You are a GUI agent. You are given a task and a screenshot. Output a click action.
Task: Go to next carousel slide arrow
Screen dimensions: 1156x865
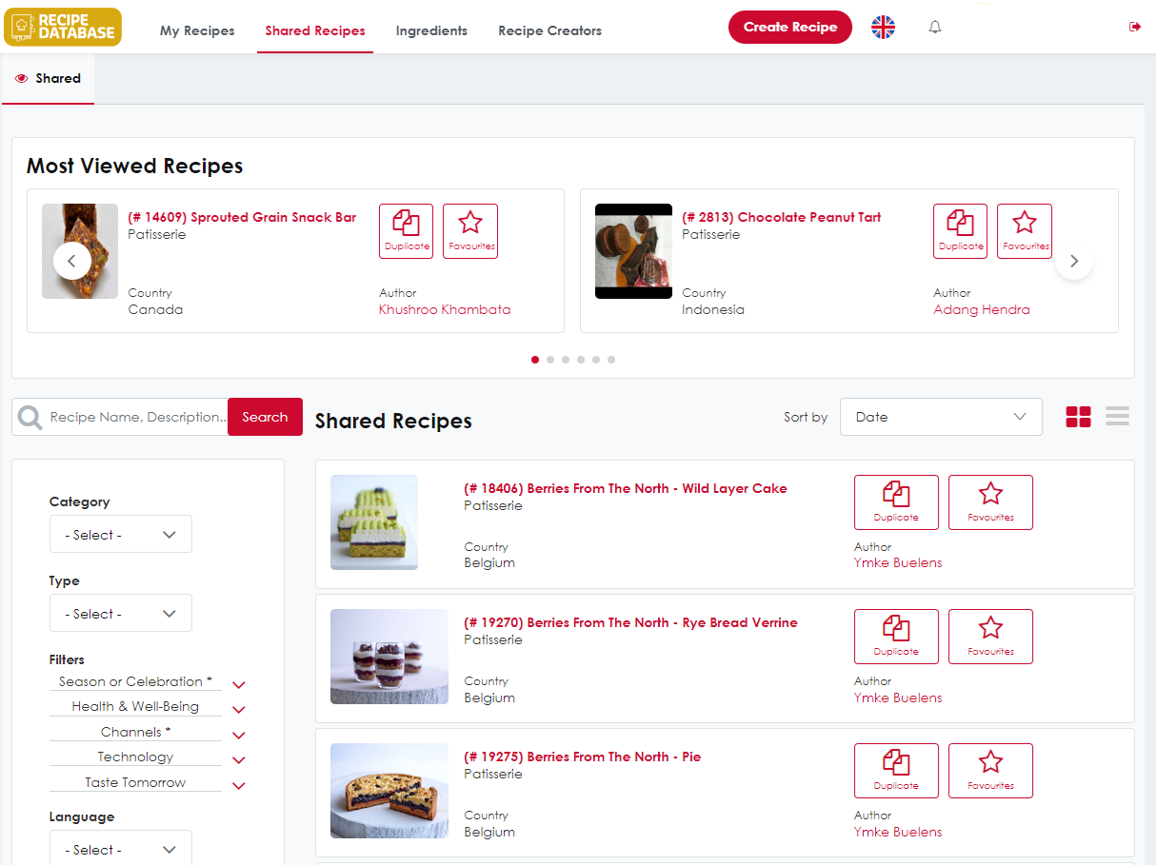click(x=1073, y=261)
